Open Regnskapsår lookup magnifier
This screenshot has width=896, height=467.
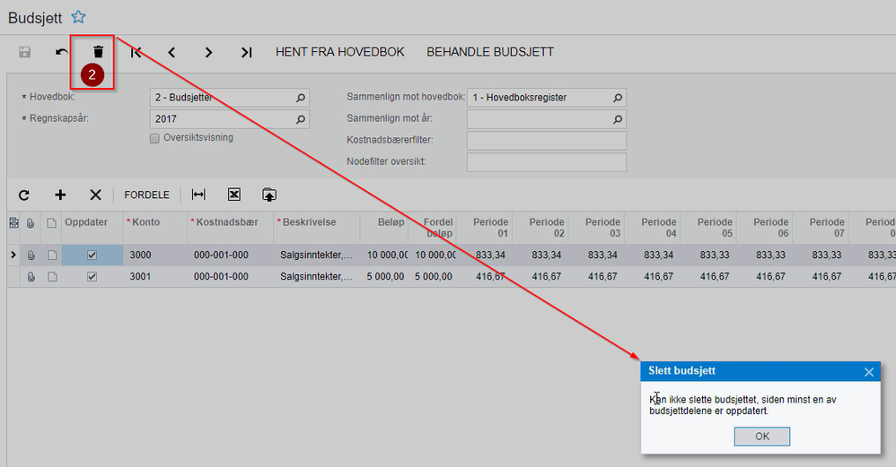[301, 120]
